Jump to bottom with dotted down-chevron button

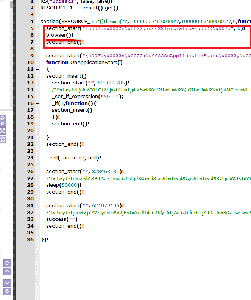pos(7,291)
